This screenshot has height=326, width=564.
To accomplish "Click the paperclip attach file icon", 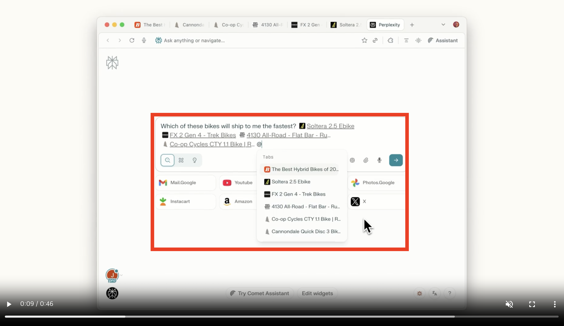I will [366, 160].
